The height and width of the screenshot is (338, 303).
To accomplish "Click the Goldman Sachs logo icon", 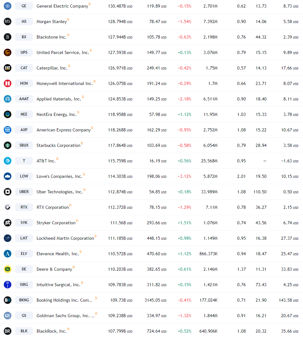I will click(8, 316).
